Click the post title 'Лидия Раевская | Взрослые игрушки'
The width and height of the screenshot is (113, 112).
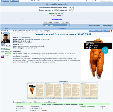tap(63, 34)
